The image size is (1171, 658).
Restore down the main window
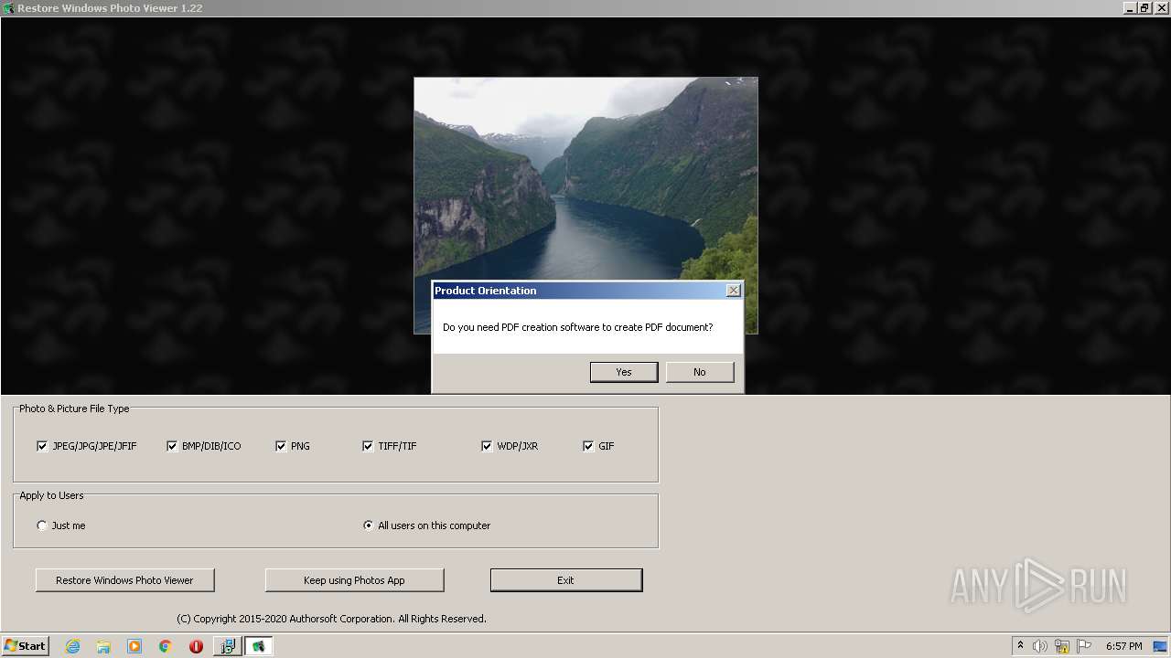pos(1144,8)
